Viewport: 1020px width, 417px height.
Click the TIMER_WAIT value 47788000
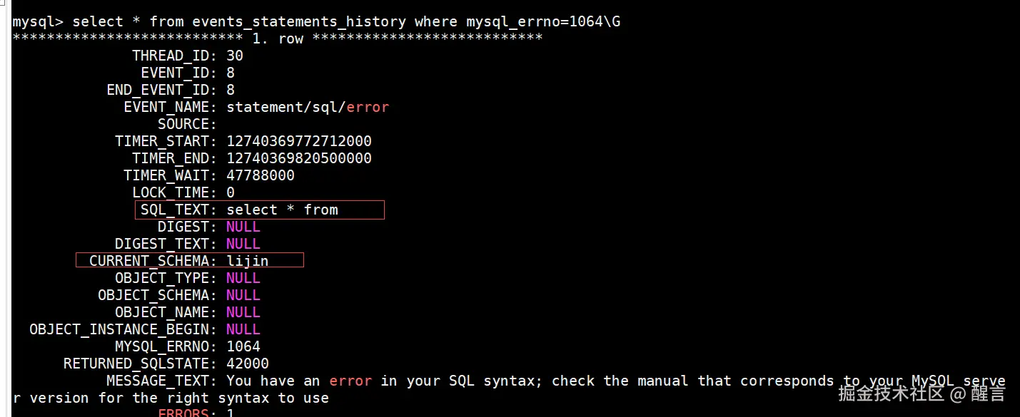point(261,175)
